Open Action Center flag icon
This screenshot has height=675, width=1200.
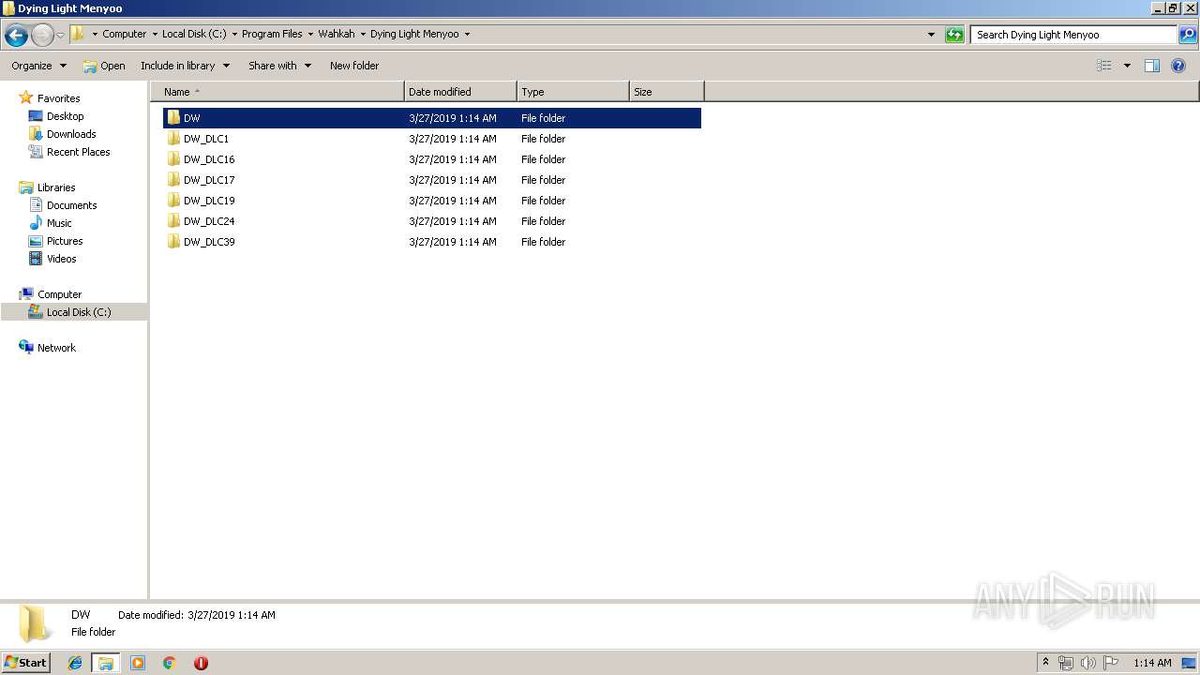click(x=1111, y=663)
